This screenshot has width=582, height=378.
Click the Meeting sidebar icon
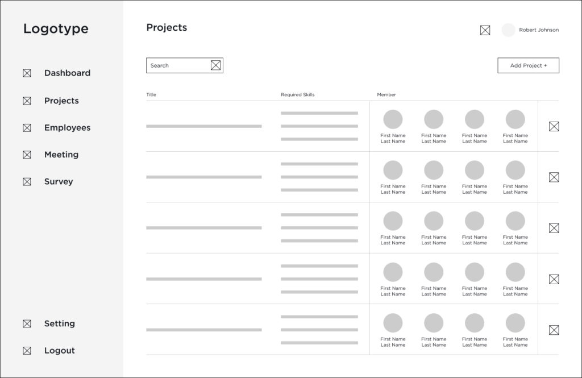coord(27,155)
